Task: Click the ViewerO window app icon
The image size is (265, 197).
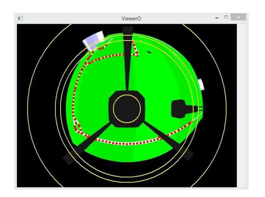Action: [20, 18]
